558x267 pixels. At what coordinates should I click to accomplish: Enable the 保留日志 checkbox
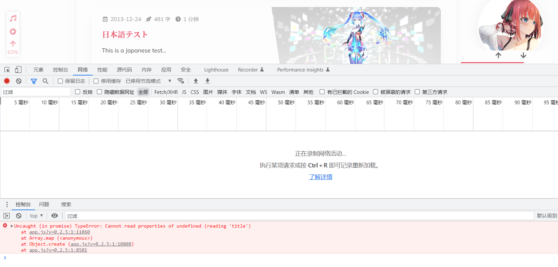click(60, 81)
